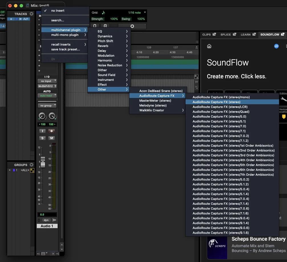
Task: Click the SoundFlow home icon
Action: [209, 46]
